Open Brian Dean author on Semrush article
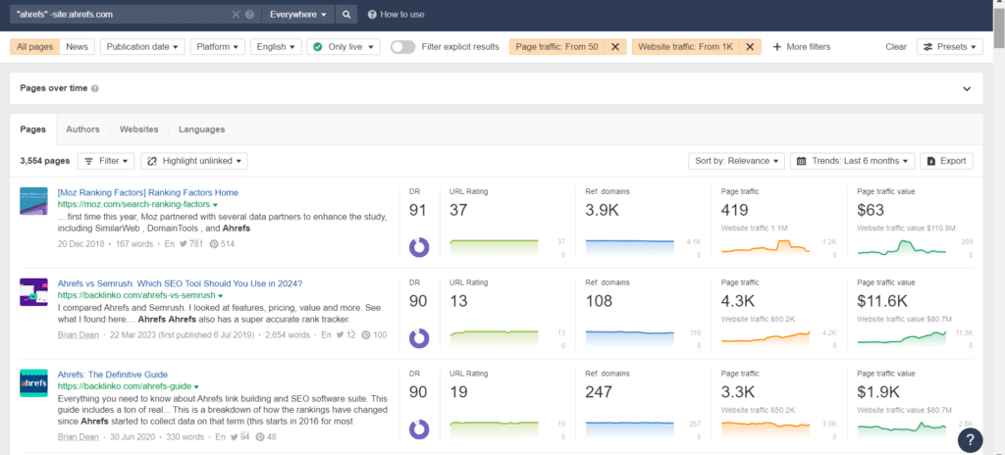This screenshot has height=455, width=1005. click(x=79, y=334)
